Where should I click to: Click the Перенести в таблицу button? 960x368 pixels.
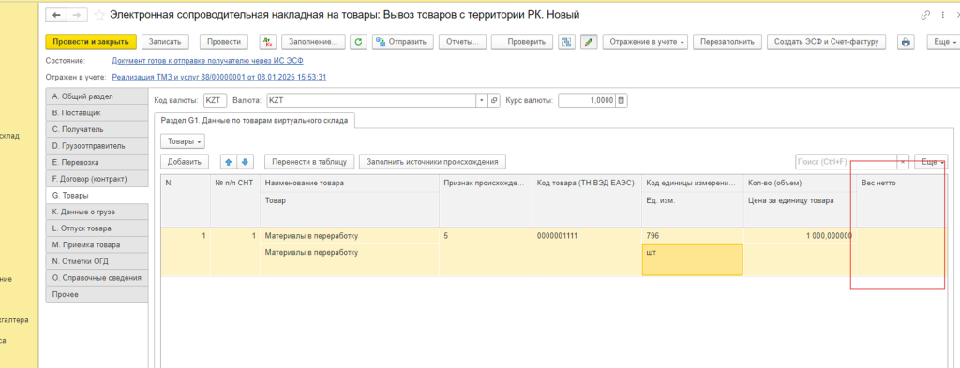pos(309,162)
